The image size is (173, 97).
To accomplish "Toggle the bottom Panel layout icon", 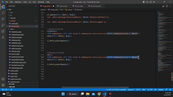I will tap(147, 2).
